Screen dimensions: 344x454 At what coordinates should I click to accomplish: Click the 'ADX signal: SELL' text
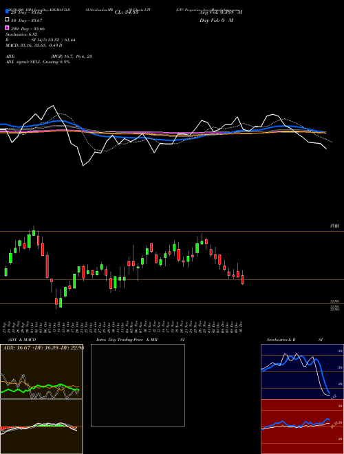tap(23, 62)
